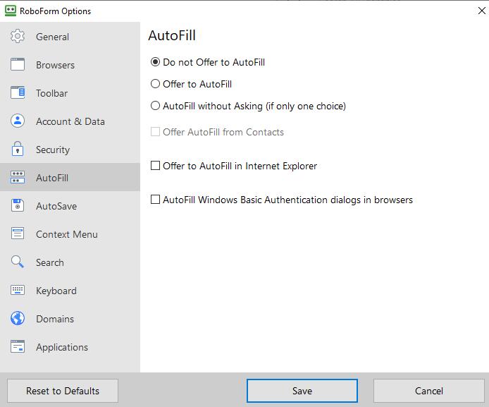Click the Security padlock icon
This screenshot has width=489, height=407.
(x=18, y=150)
